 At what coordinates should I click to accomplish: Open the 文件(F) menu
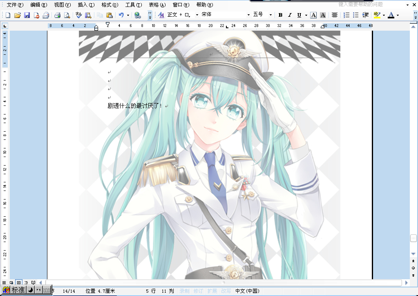[x=15, y=5]
